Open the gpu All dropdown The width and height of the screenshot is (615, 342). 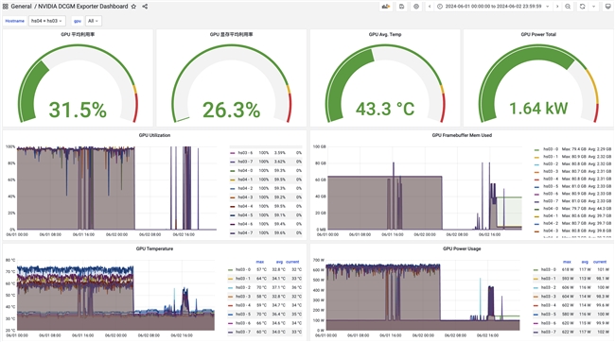[x=93, y=21]
